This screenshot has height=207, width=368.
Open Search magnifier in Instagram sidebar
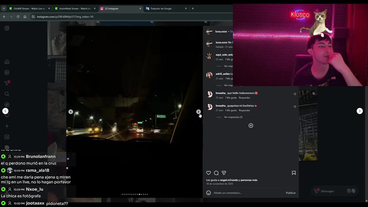click(7, 94)
